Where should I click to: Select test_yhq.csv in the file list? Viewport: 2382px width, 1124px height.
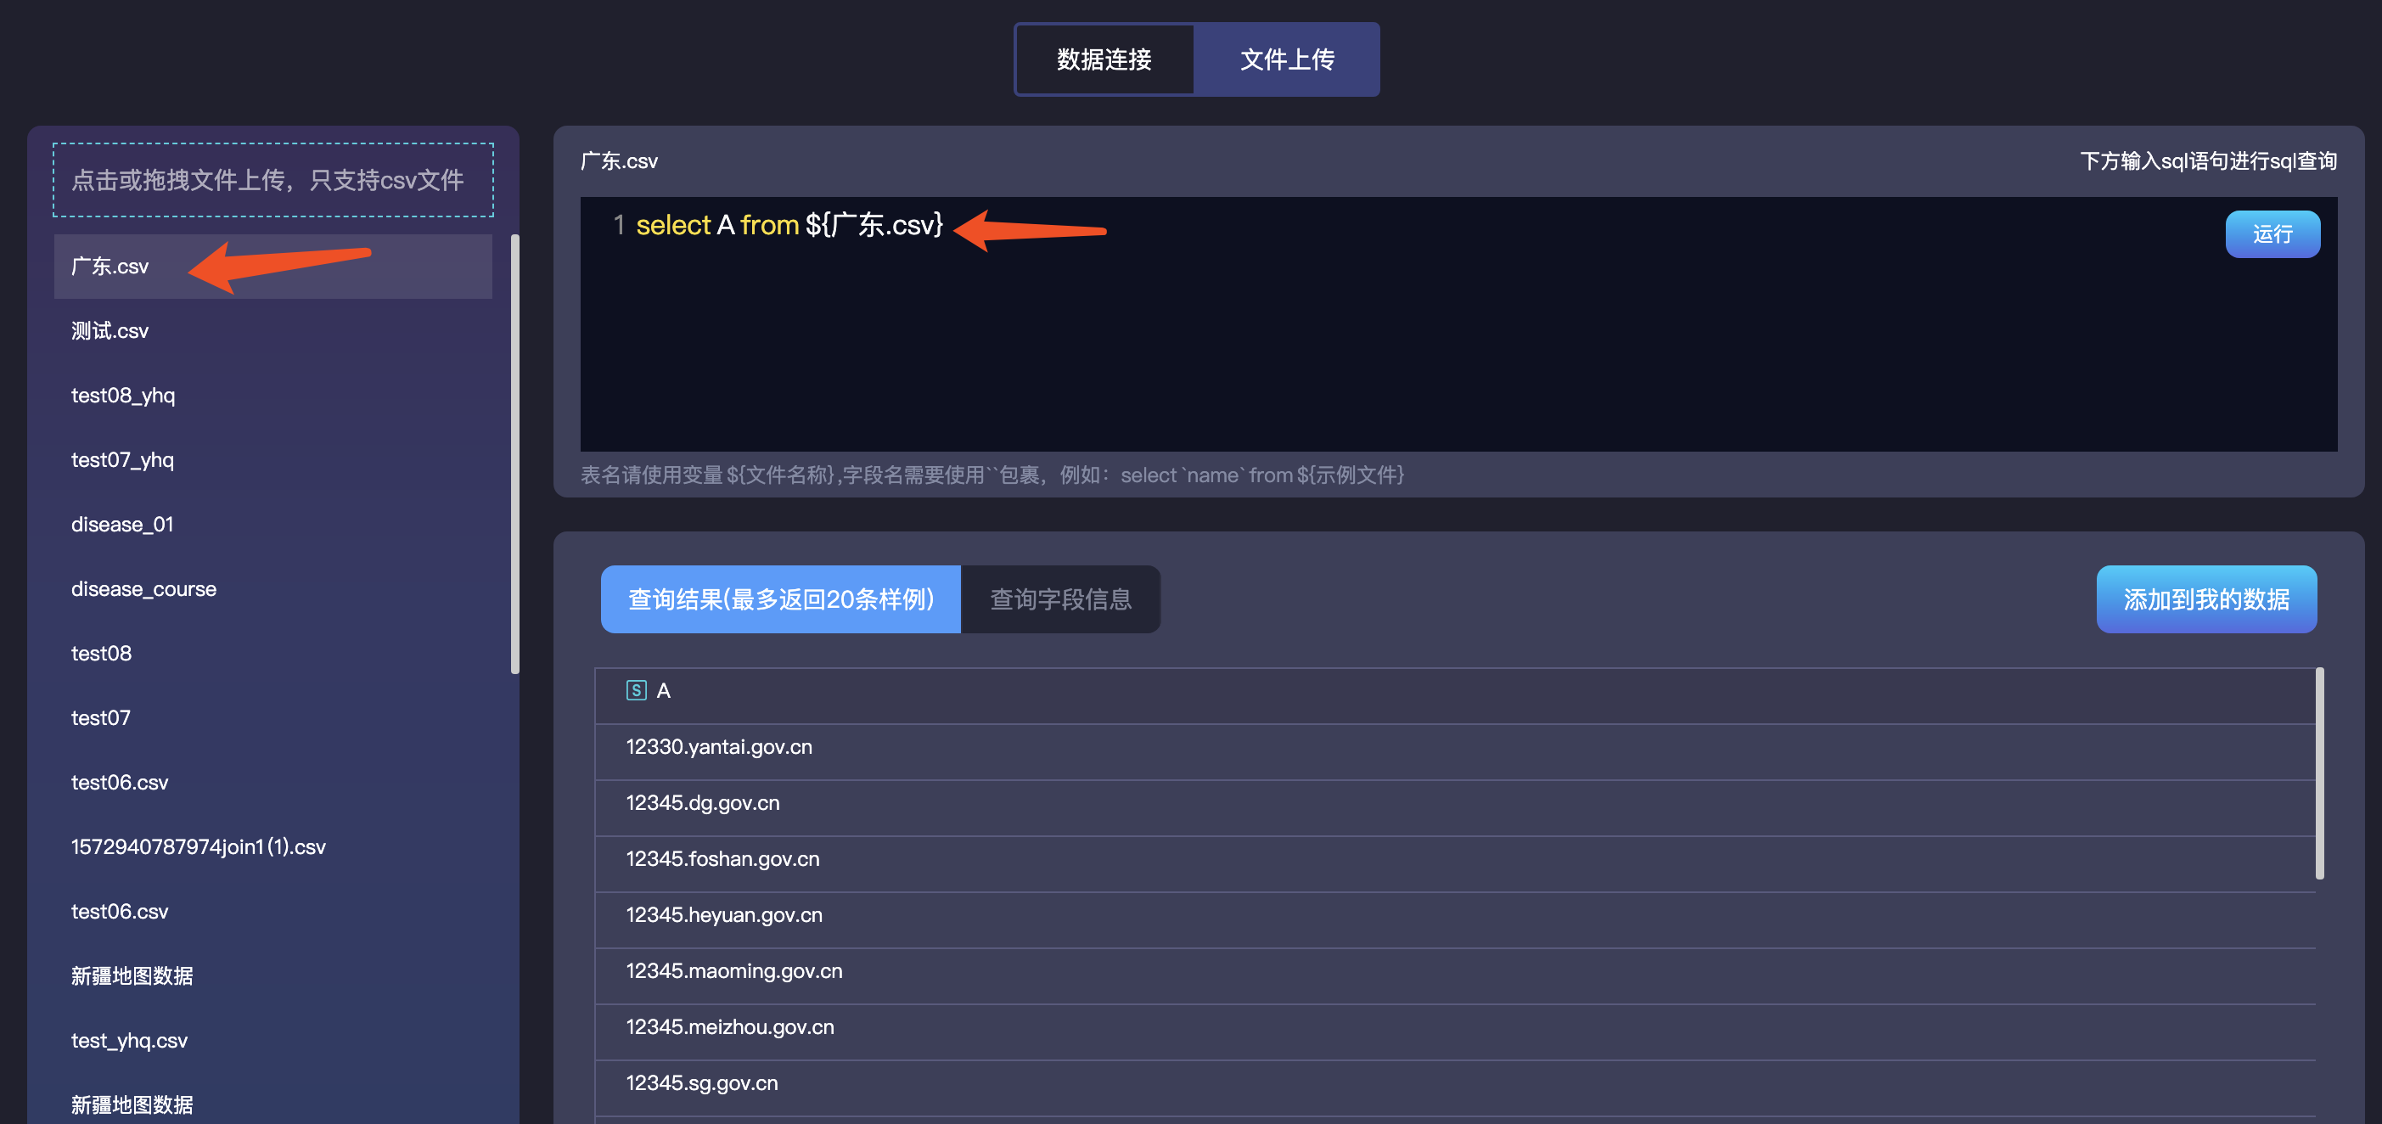129,1041
